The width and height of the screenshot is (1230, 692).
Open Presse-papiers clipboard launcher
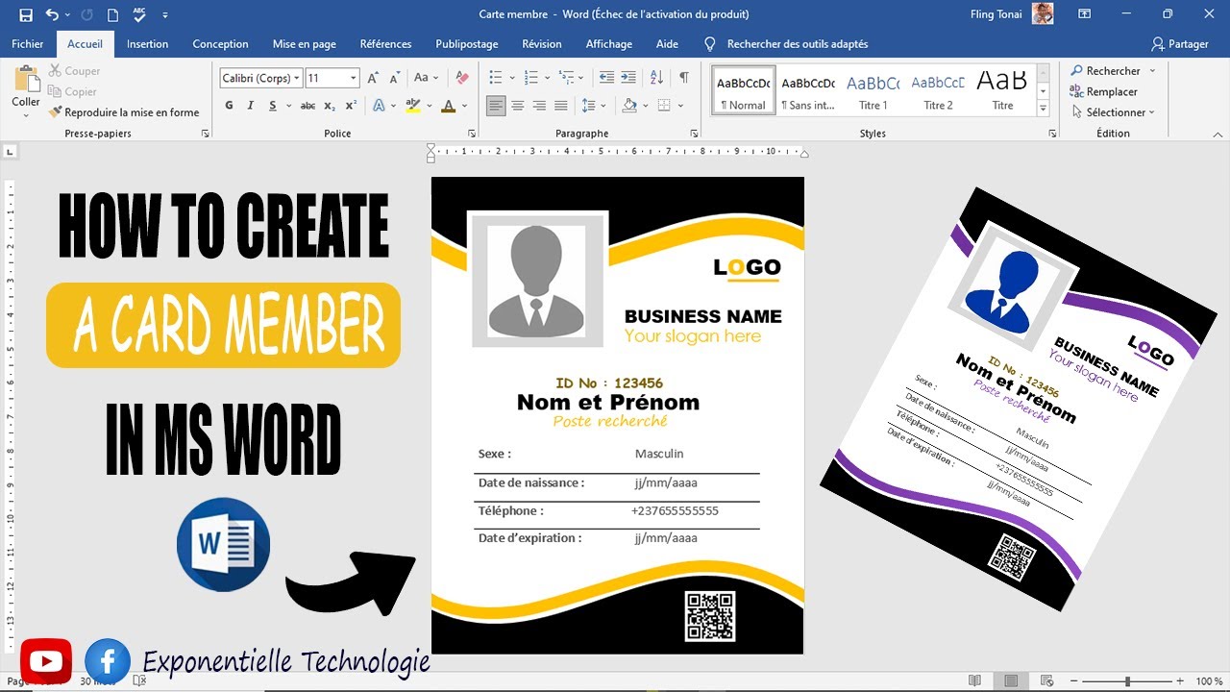click(206, 134)
